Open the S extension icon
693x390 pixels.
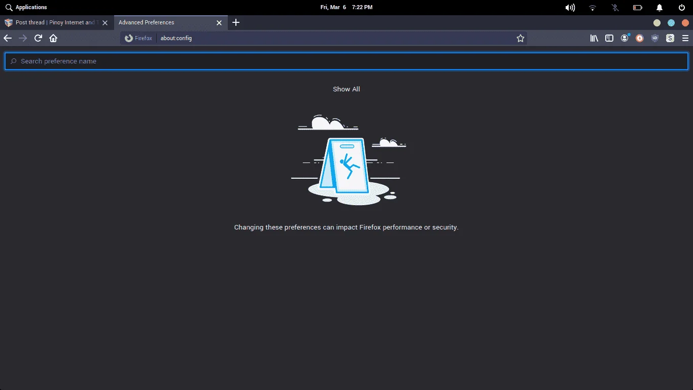click(670, 38)
